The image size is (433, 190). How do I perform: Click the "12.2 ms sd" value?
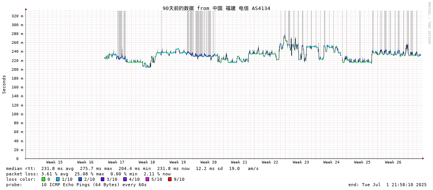[x=209, y=168]
